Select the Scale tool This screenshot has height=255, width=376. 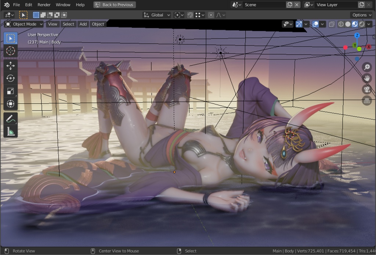[x=10, y=91]
